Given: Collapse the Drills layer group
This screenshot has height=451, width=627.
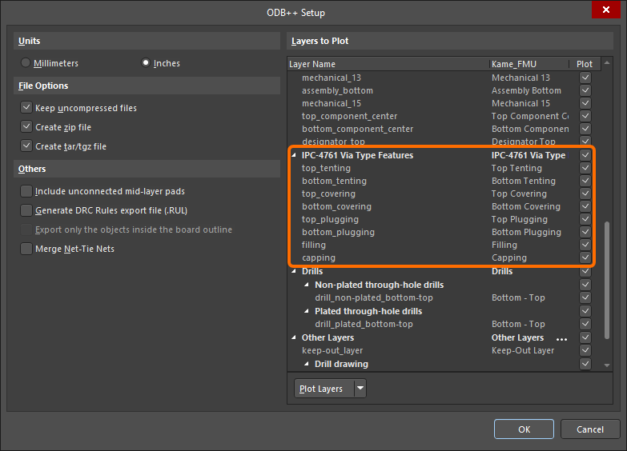Looking at the screenshot, I should click(x=294, y=272).
